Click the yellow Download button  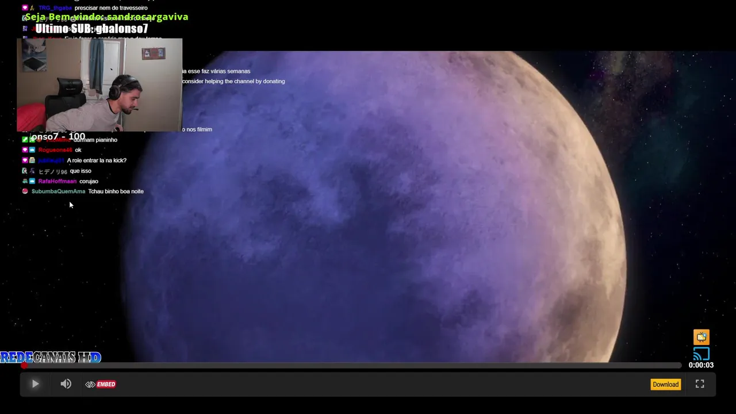pos(665,384)
